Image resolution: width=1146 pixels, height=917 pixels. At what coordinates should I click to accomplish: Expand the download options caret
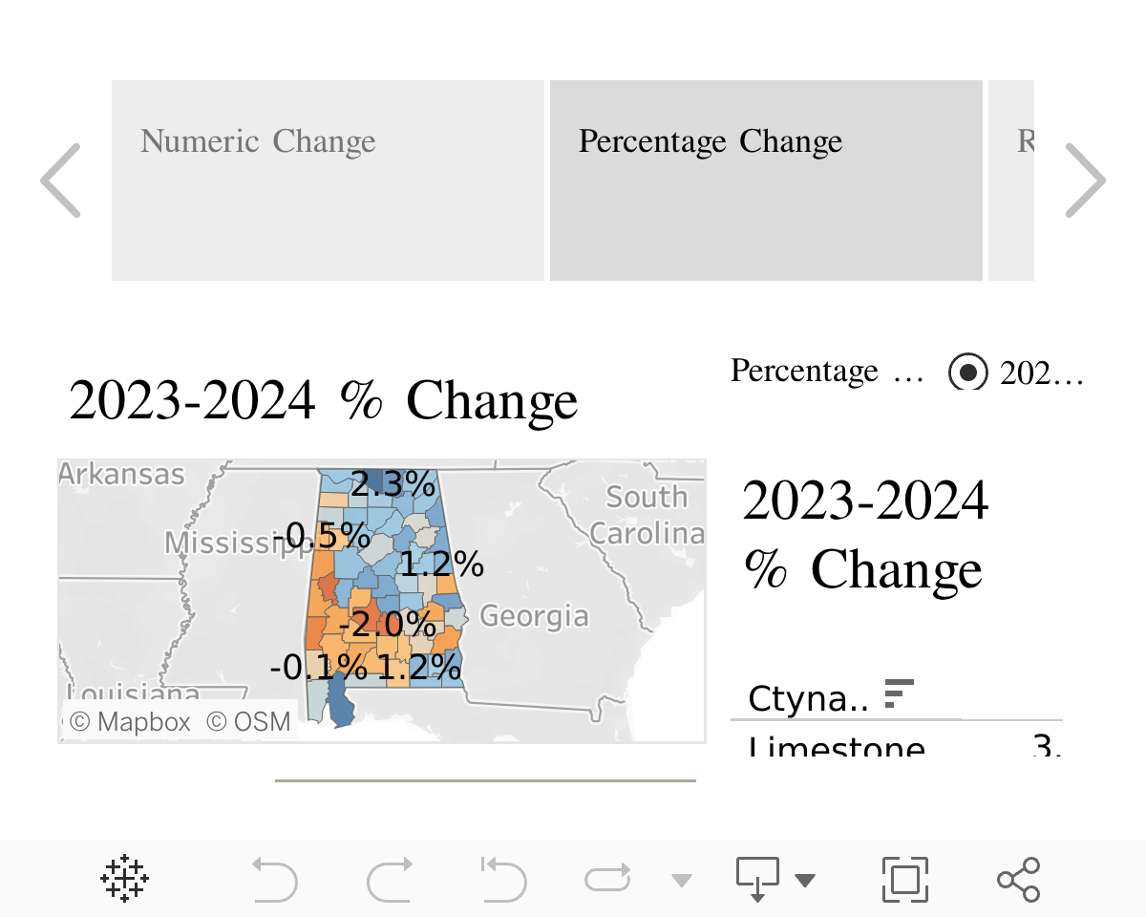(805, 880)
